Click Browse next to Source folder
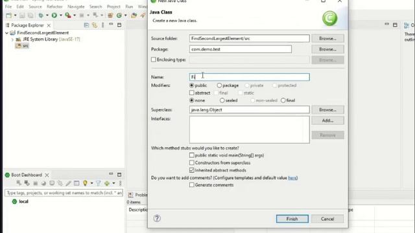415x233 pixels. [x=327, y=38]
